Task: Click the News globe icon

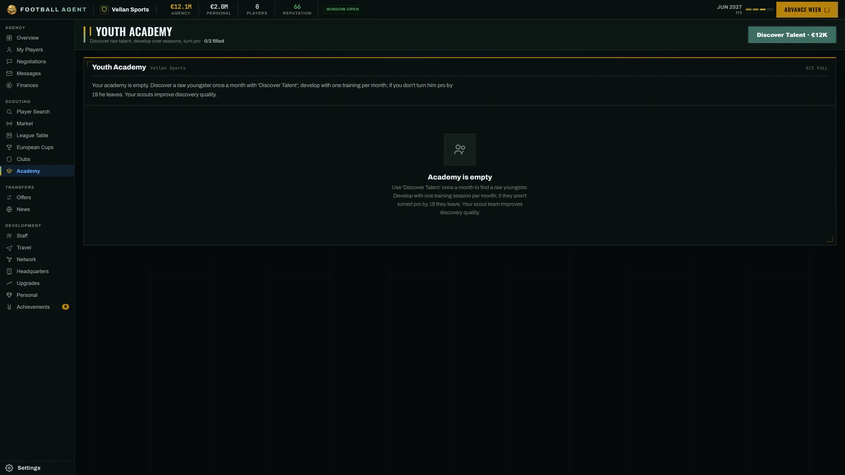Action: pyautogui.click(x=9, y=209)
